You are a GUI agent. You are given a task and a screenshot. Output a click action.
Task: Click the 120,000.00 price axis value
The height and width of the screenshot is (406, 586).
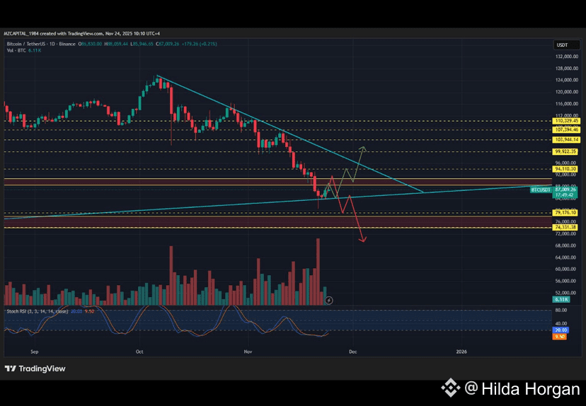point(567,92)
